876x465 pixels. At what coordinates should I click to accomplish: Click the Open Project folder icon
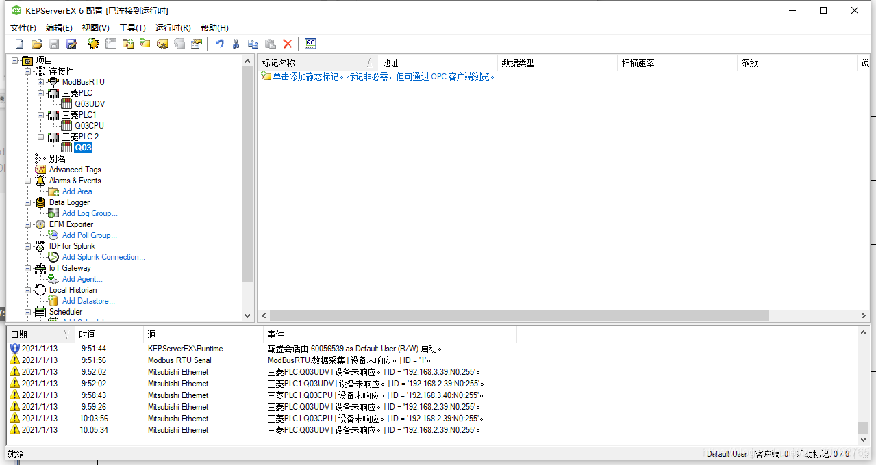tap(37, 44)
